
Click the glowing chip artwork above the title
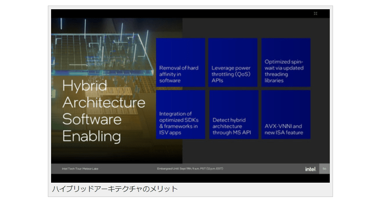(x=102, y=46)
